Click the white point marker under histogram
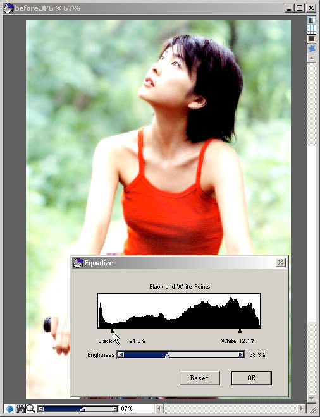The height and width of the screenshot is (417, 320). (x=240, y=331)
